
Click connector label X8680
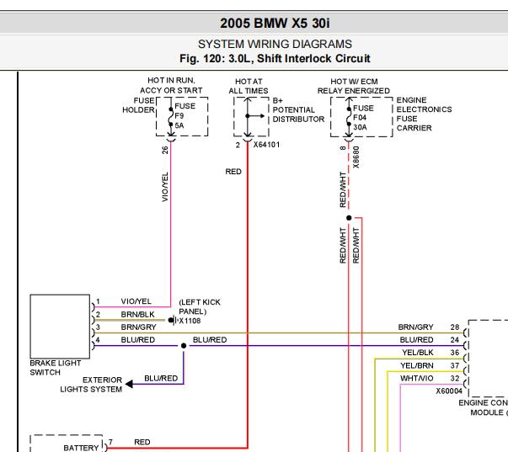[x=356, y=157]
